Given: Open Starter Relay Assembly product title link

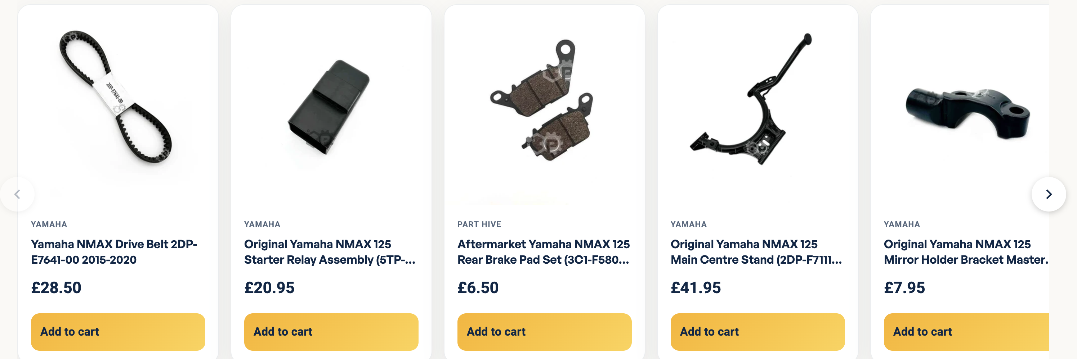Looking at the screenshot, I should point(330,252).
